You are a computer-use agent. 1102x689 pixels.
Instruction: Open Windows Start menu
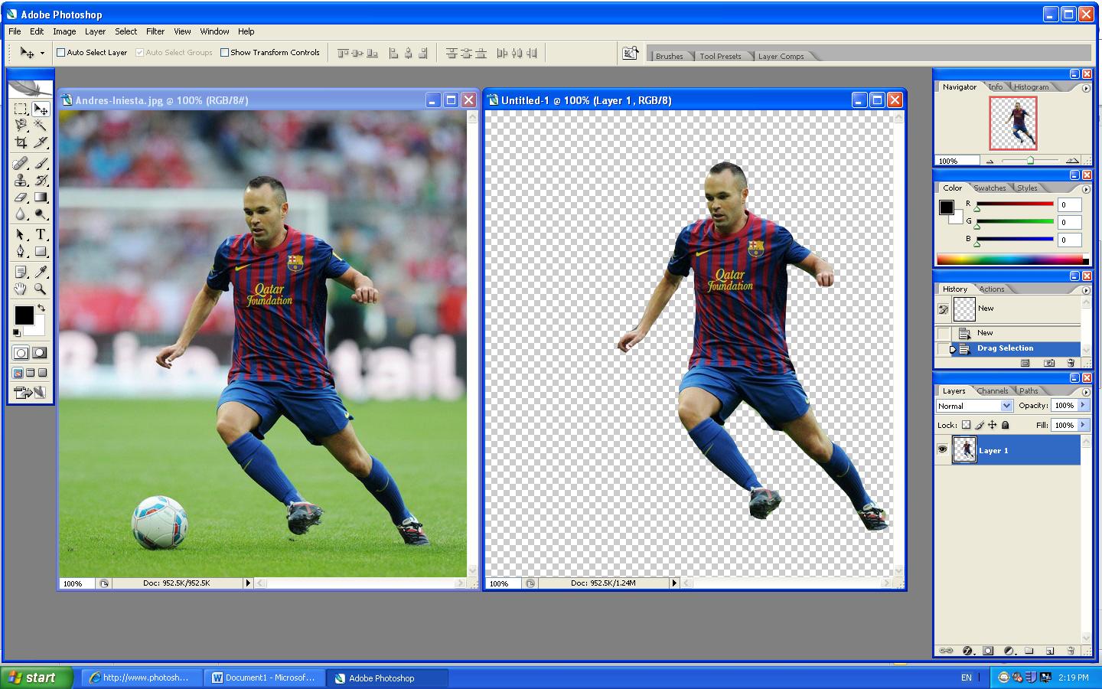point(37,678)
